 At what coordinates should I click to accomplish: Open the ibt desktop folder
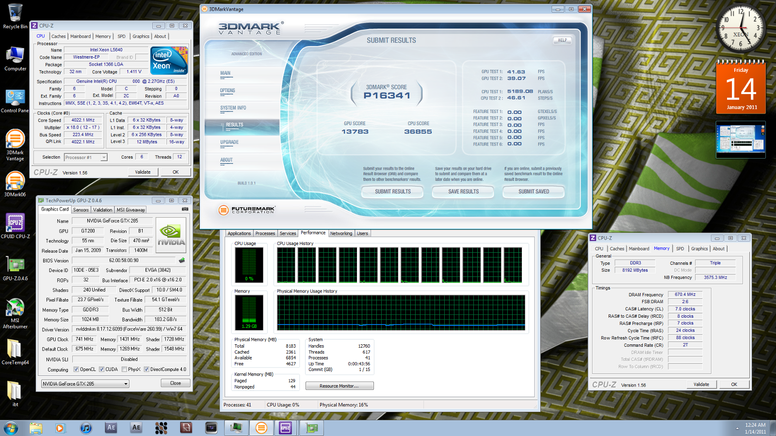(15, 393)
